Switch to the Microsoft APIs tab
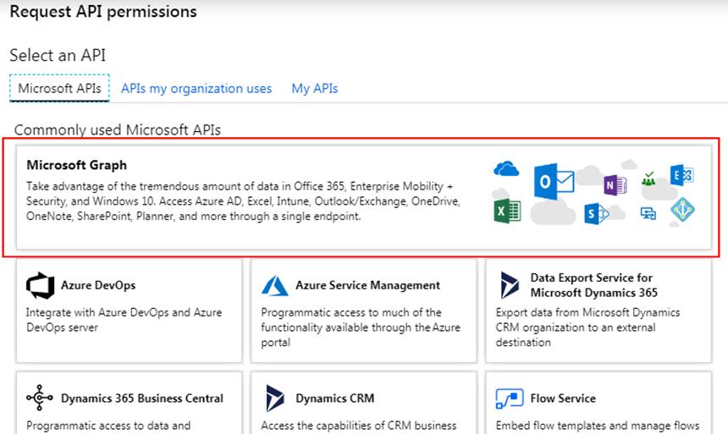Viewport: 728px width, 434px height. tap(59, 88)
